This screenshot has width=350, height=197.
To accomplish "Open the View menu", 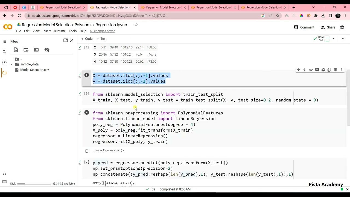I will tap(36, 31).
